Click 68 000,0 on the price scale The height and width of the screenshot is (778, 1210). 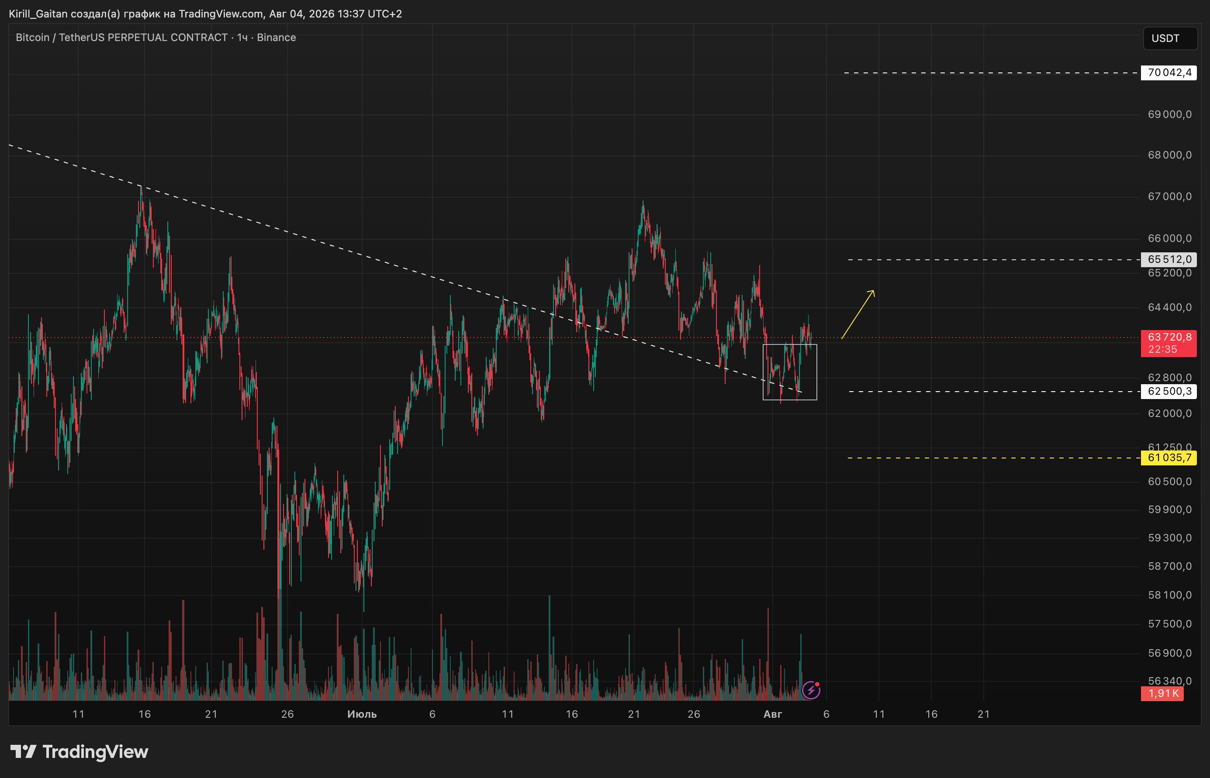[x=1169, y=155]
